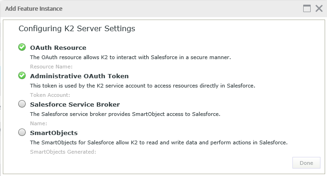Click the OAuth resource description sentence
The width and height of the screenshot is (327, 176).
click(x=130, y=57)
